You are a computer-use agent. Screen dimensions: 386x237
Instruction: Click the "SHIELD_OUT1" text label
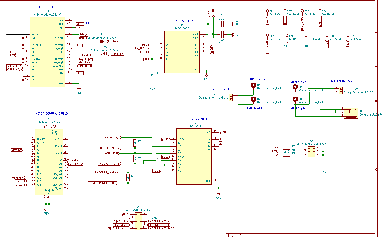tap(255, 108)
